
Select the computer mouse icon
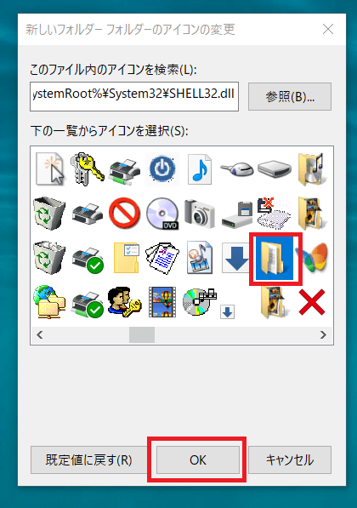[x=237, y=169]
